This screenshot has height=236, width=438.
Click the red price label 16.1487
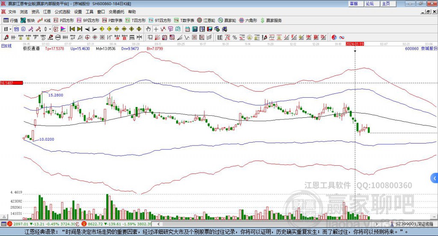12,83
